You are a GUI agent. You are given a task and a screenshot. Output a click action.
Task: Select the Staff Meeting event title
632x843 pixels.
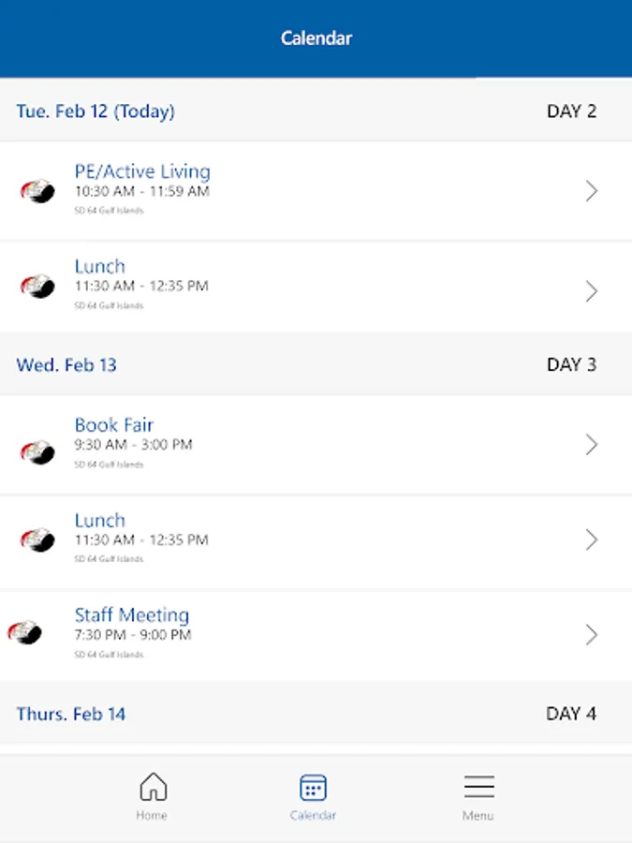132,614
